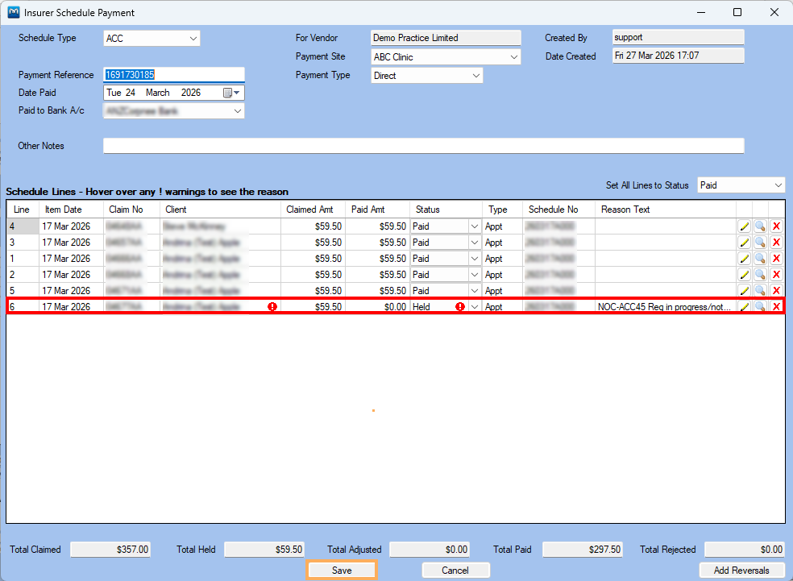Edit line 2 with the pencil icon

[x=744, y=275]
